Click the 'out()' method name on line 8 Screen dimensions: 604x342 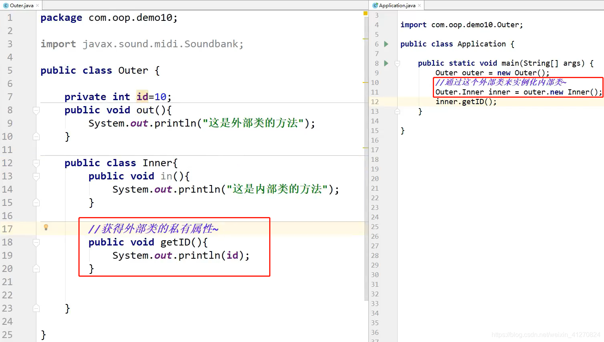[151, 110]
